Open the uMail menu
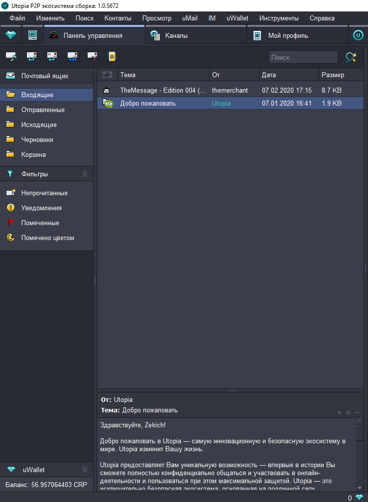 tap(190, 18)
